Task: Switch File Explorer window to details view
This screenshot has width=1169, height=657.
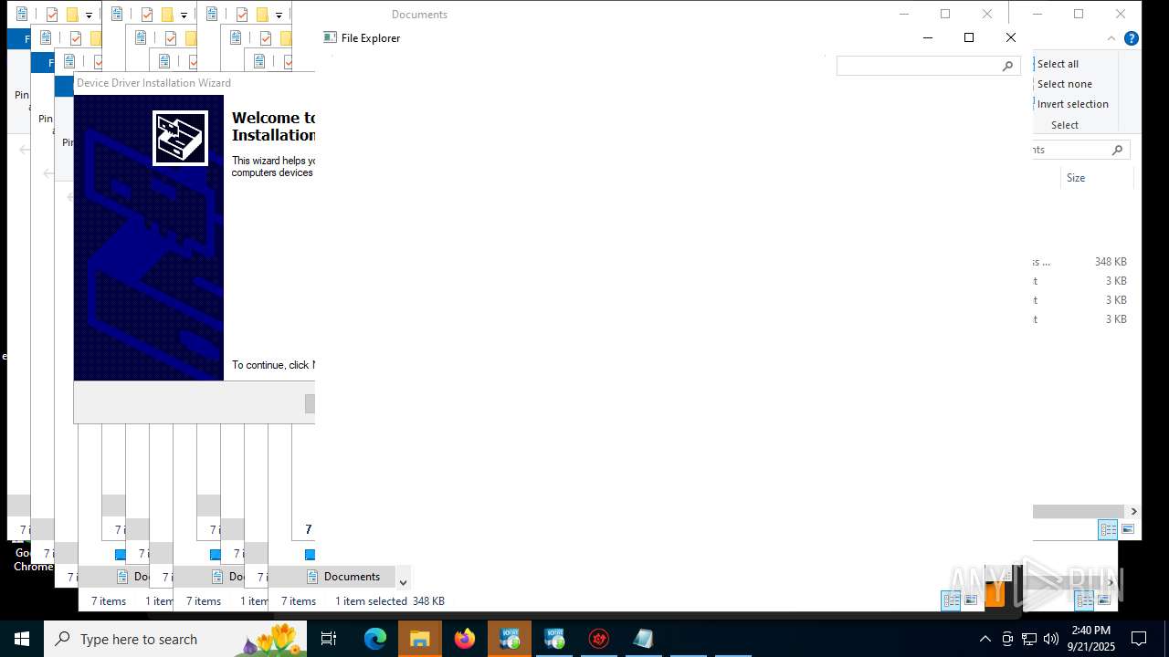Action: (x=951, y=600)
